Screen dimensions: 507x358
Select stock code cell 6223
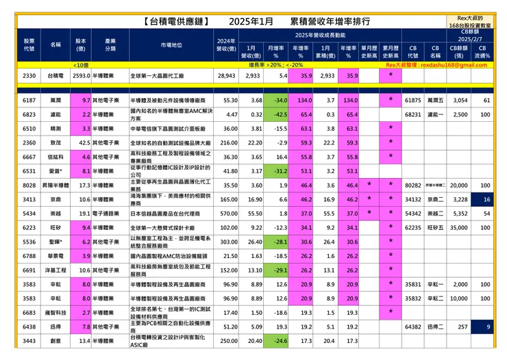click(x=29, y=228)
